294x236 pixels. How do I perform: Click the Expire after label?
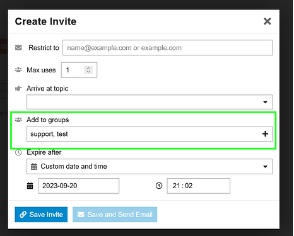point(44,152)
